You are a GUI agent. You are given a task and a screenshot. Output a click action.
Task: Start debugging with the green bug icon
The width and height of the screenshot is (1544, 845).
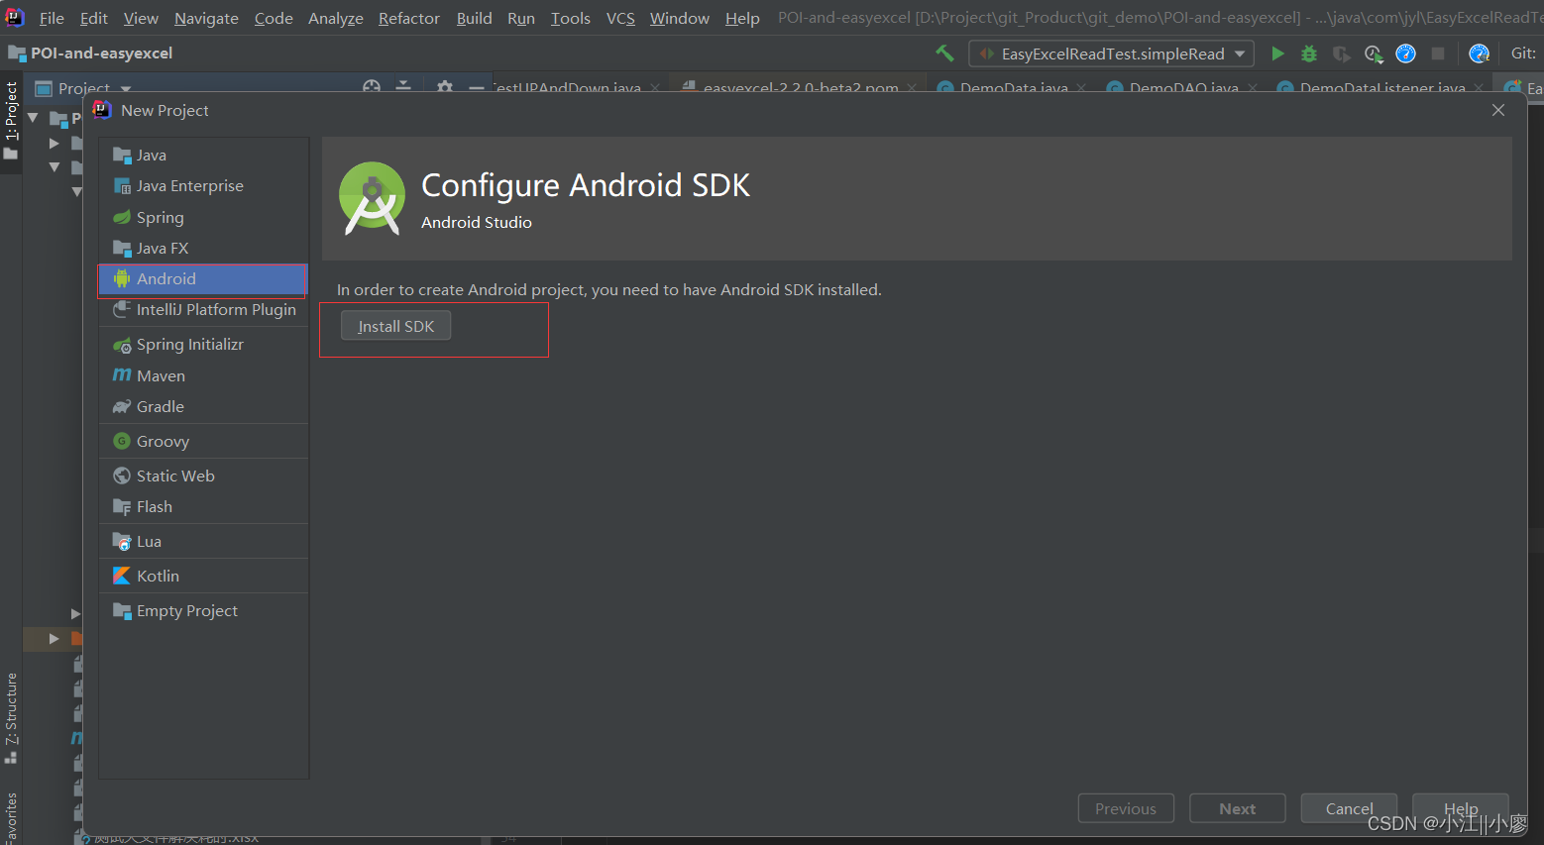pyautogui.click(x=1309, y=53)
